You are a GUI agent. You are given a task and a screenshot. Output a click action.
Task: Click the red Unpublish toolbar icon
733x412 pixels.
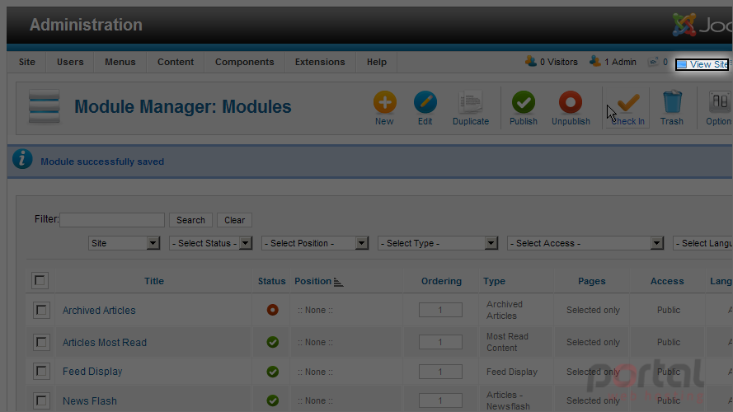[571, 102]
